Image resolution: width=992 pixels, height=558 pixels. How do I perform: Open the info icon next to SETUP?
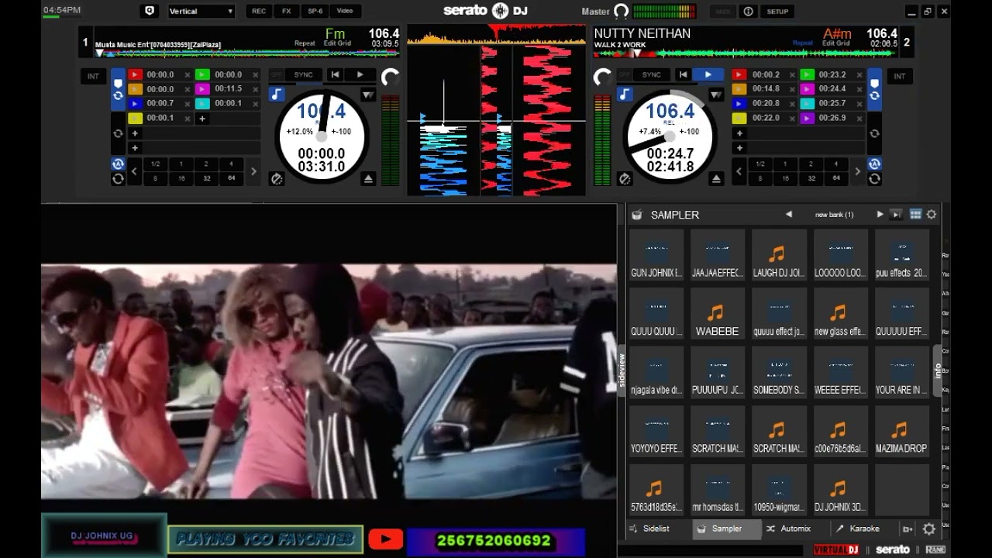(x=748, y=12)
